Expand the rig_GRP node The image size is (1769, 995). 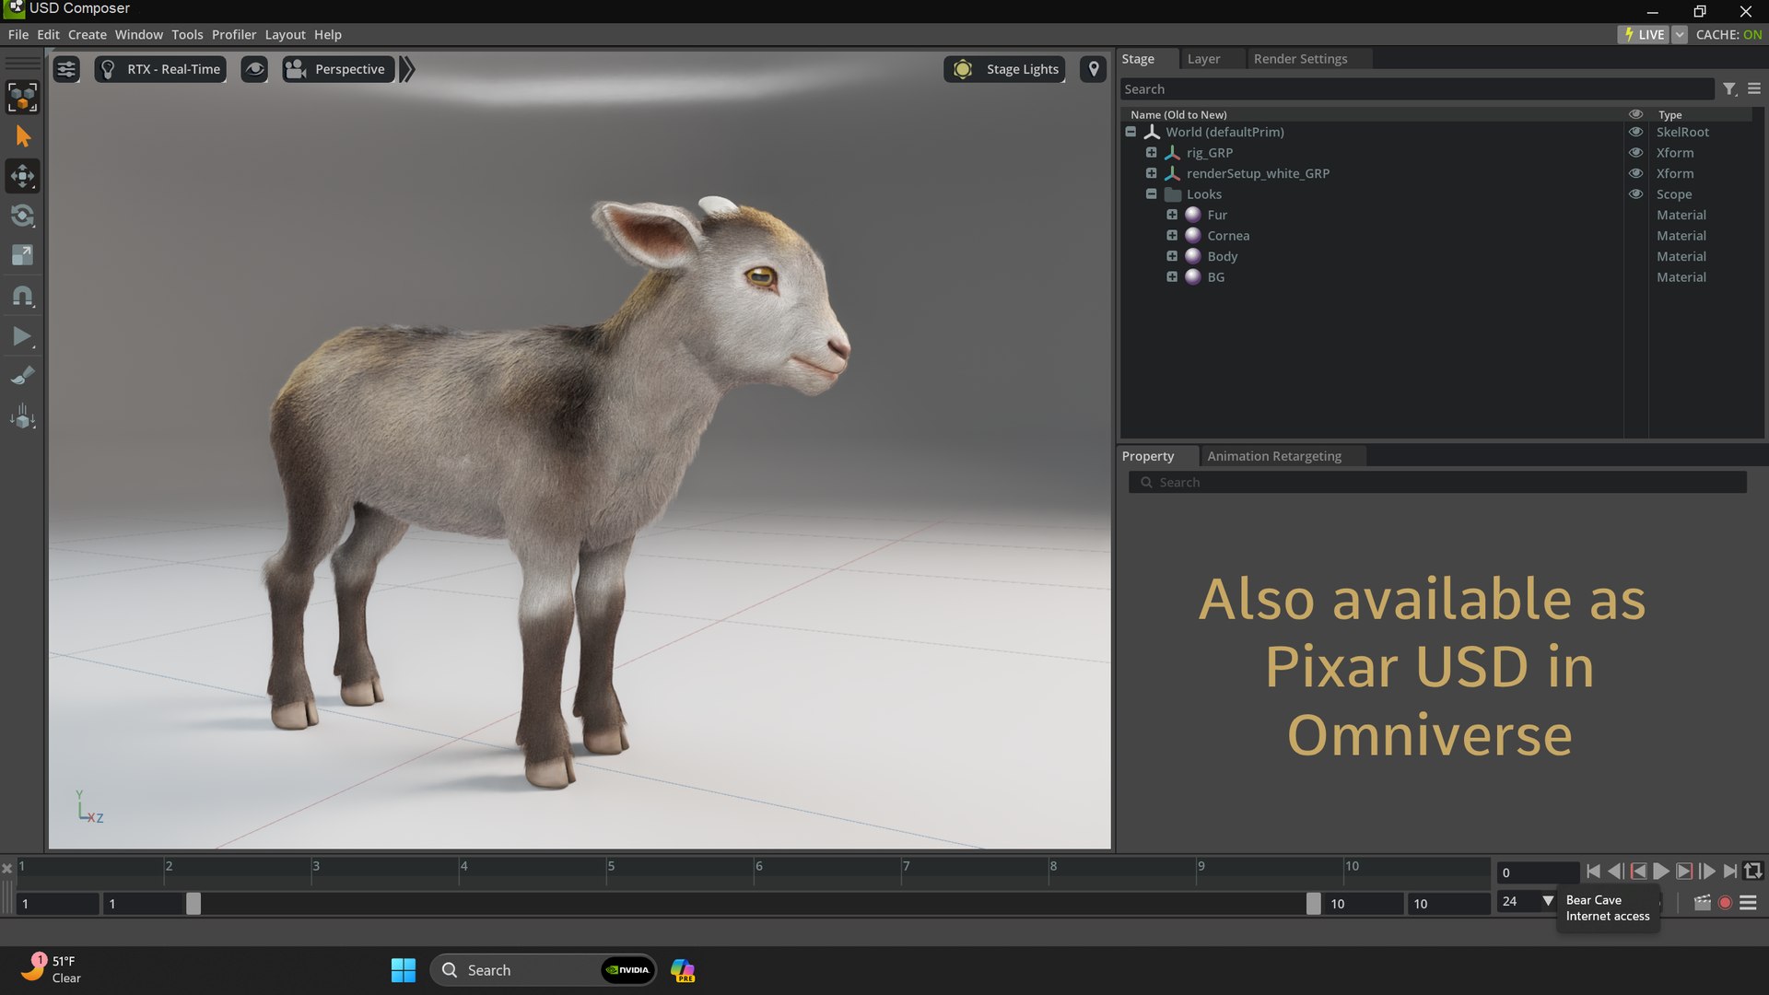pos(1151,153)
